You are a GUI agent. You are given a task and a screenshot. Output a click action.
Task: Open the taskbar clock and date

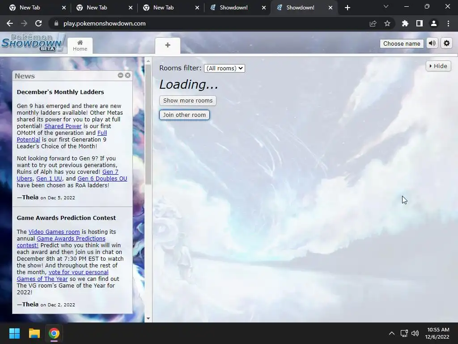click(x=437, y=333)
